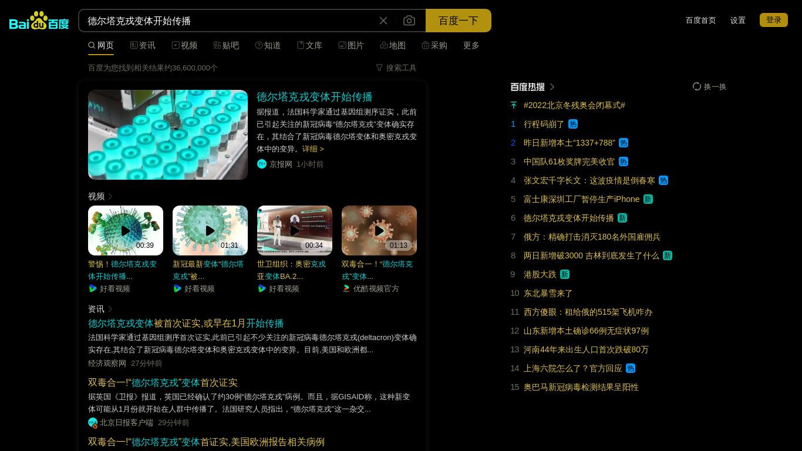Open #2022北京冬残奥会闭幕式# topic
802x451 pixels.
(574, 105)
